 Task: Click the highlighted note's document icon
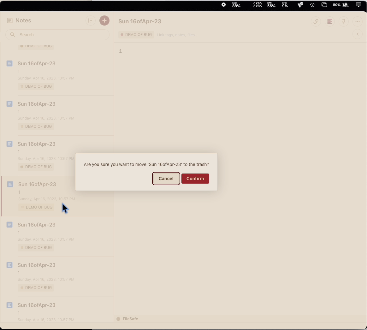pyautogui.click(x=10, y=185)
